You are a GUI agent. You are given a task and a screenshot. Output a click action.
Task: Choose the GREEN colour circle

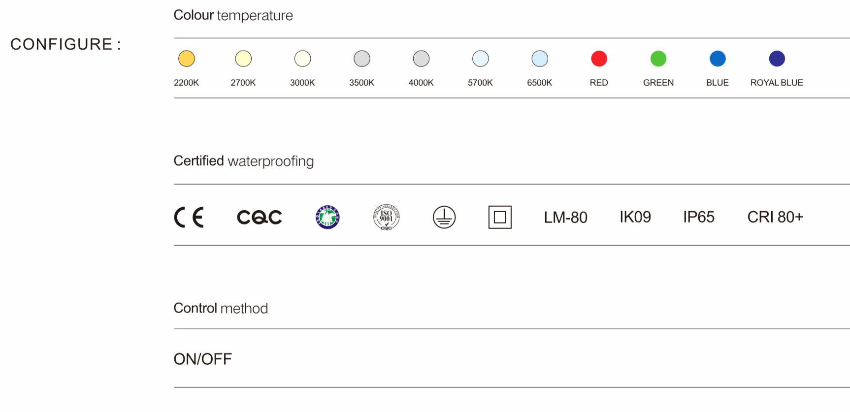point(658,59)
